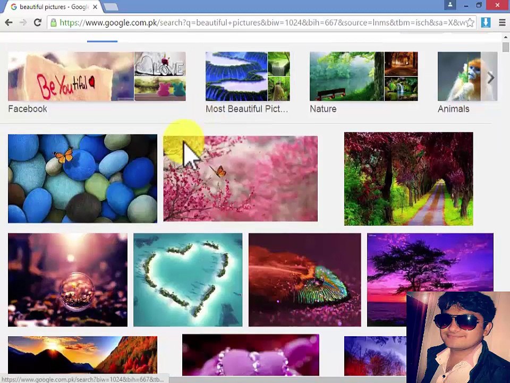Close the beautiful pictures tab
510x383 pixels.
95,7
